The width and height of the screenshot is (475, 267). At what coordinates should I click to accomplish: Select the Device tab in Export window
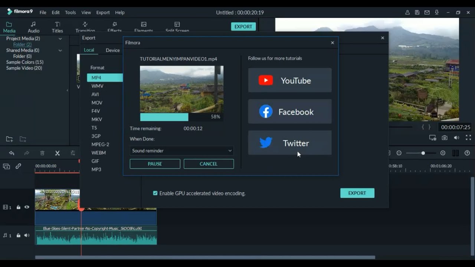(113, 50)
